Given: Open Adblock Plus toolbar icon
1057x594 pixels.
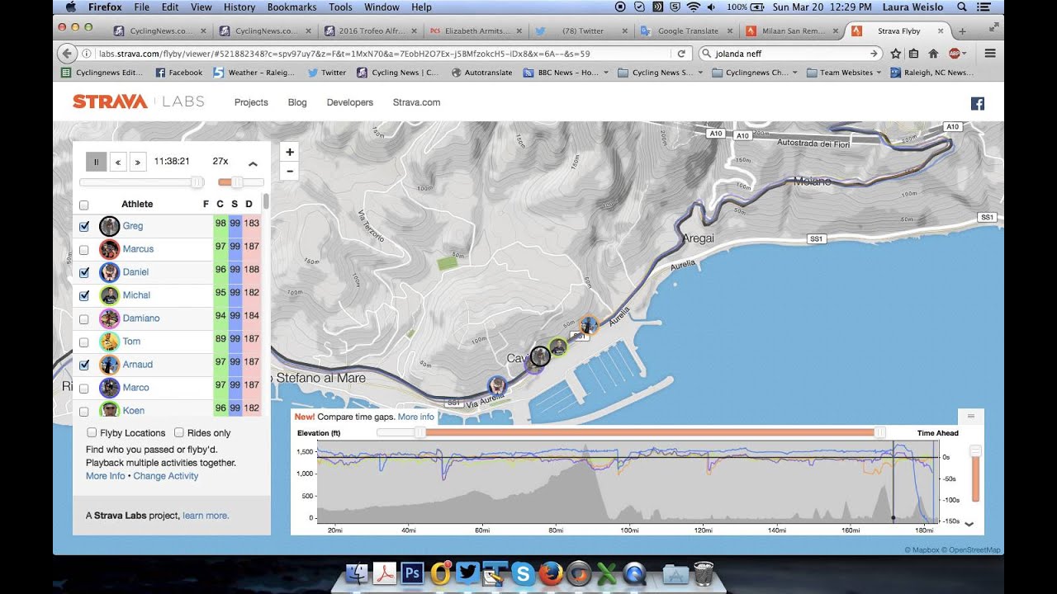Looking at the screenshot, I should [x=955, y=54].
